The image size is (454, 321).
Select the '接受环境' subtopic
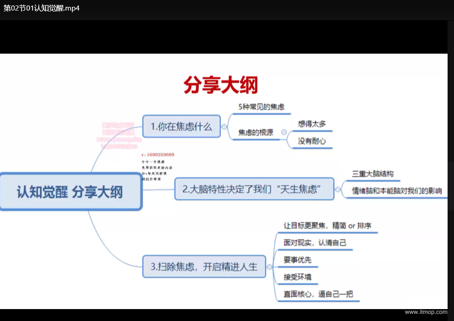tap(297, 277)
